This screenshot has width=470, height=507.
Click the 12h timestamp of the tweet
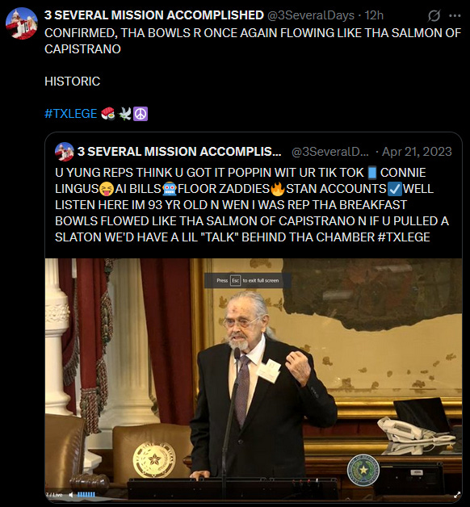374,15
